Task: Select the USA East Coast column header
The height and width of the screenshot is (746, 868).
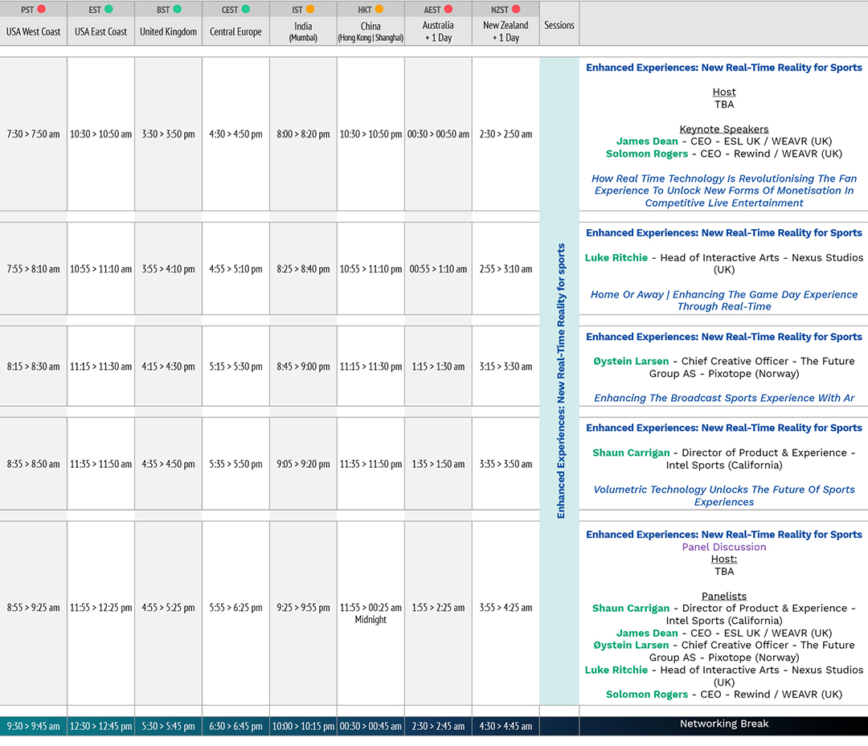Action: tap(100, 31)
